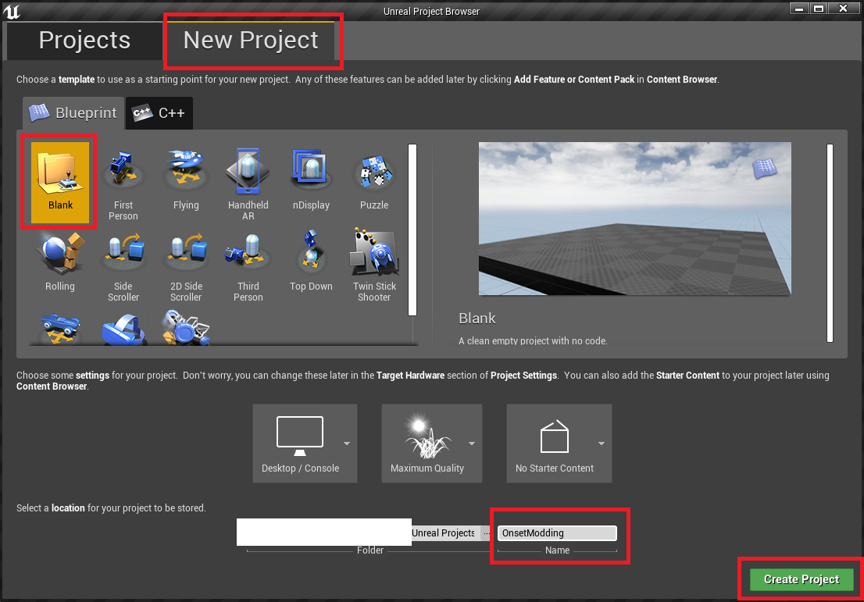Viewport: 864px width, 602px height.
Task: Open the C++ templates tab
Action: click(x=159, y=113)
